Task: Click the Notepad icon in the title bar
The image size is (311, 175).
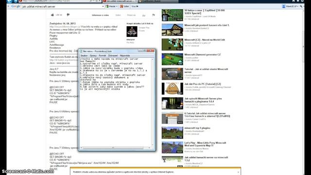Action: [81, 51]
